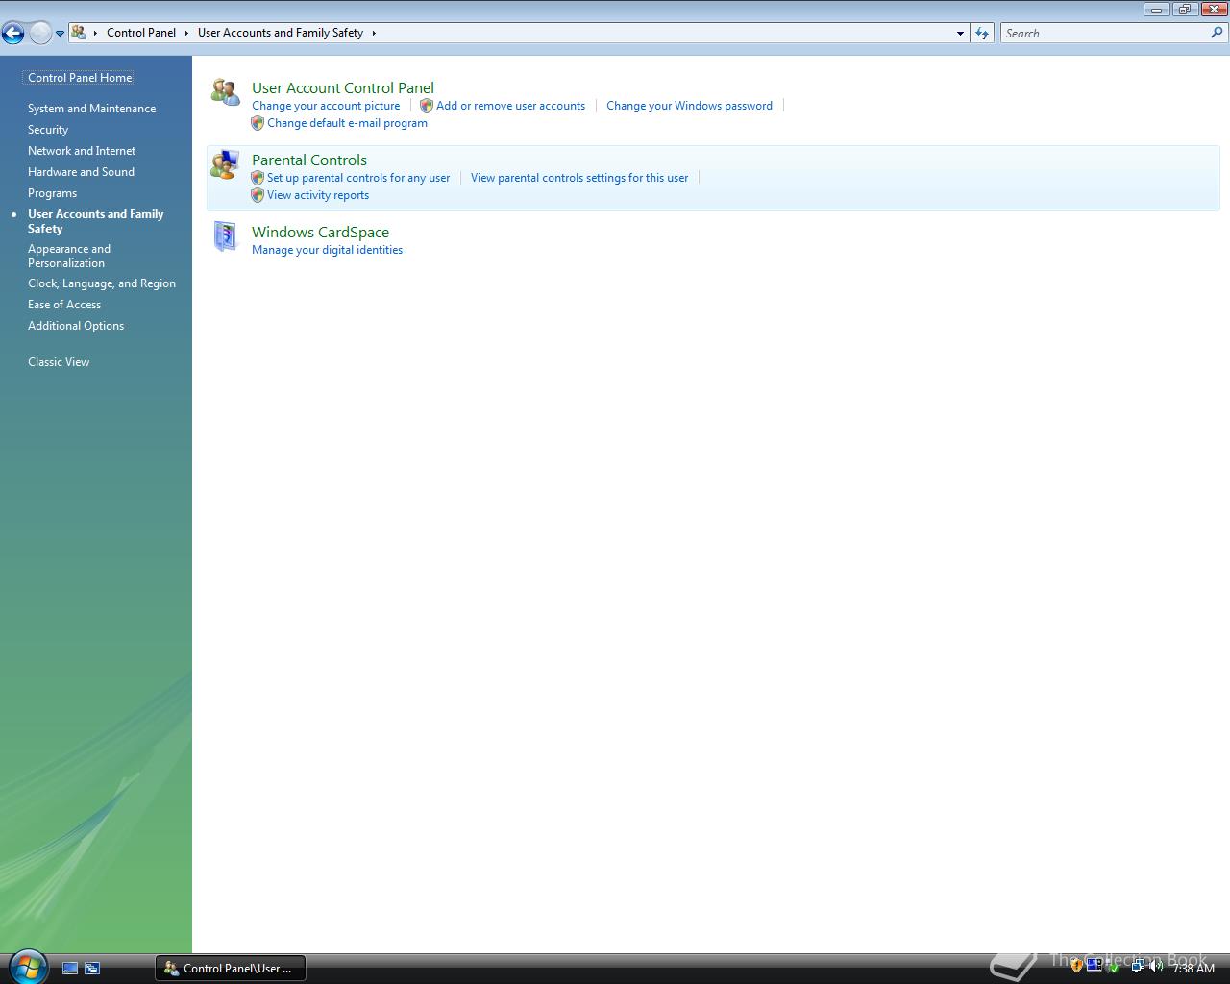Open User Account Control Panel heading

[x=343, y=87]
